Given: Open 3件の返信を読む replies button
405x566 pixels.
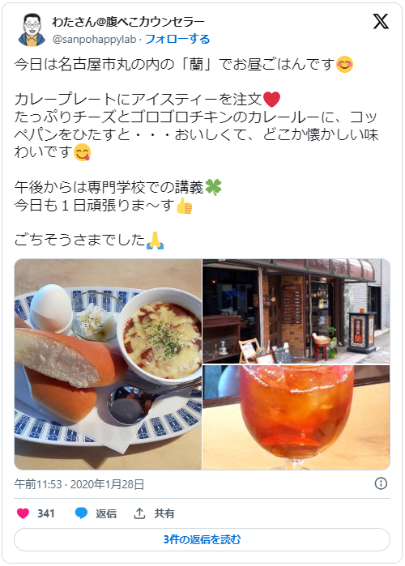Looking at the screenshot, I should pyautogui.click(x=202, y=539).
